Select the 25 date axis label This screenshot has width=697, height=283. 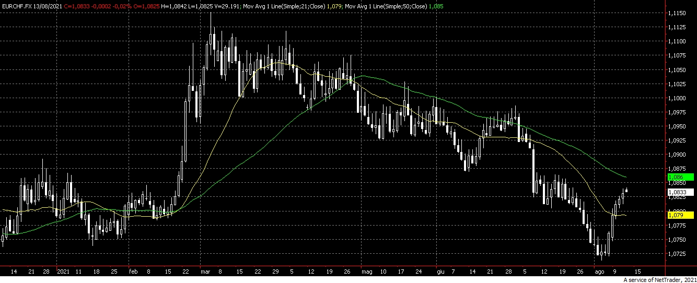(114, 272)
